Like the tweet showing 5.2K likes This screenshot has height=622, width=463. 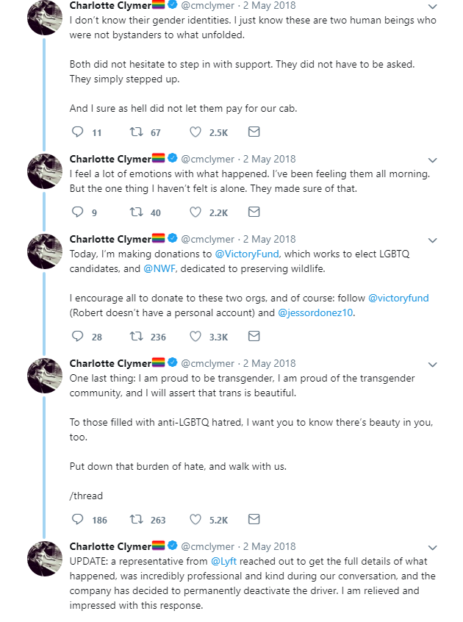tap(195, 519)
